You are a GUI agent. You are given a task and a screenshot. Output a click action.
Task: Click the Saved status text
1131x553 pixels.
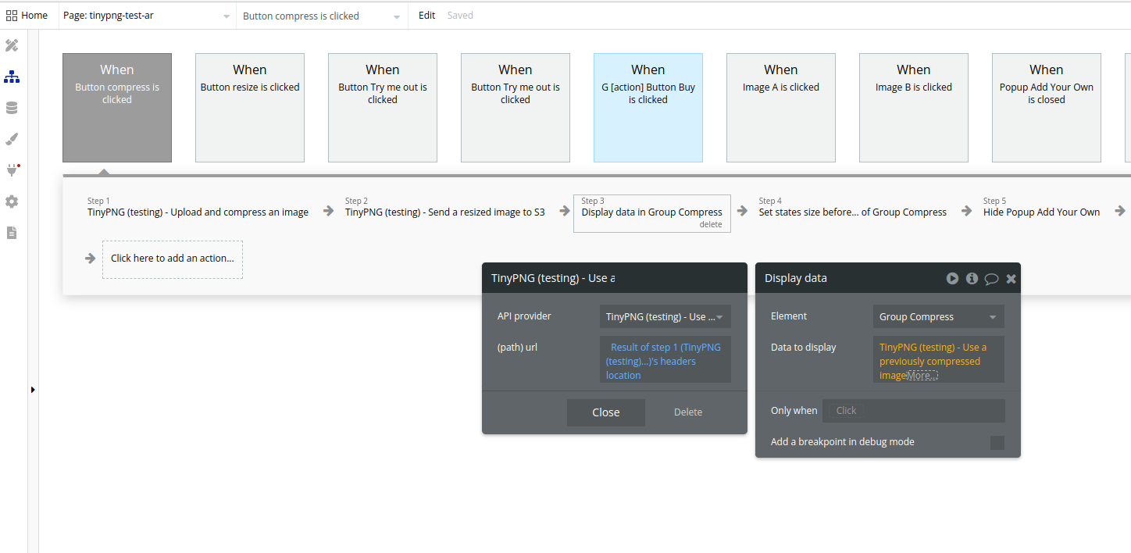point(460,15)
